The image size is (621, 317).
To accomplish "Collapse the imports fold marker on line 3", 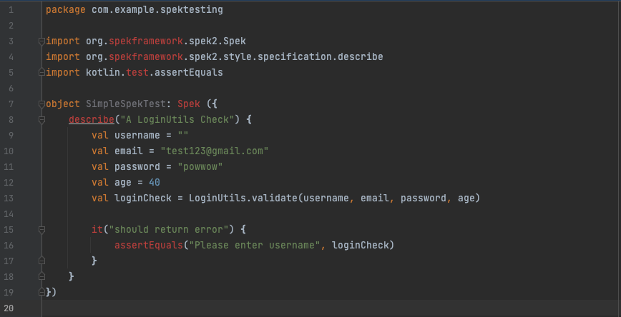I will point(41,41).
